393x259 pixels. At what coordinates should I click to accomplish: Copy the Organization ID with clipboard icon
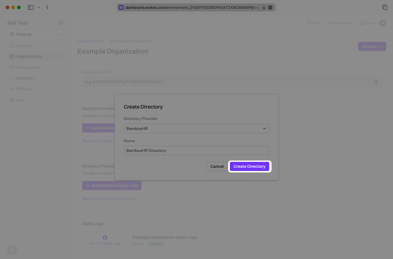click(375, 82)
